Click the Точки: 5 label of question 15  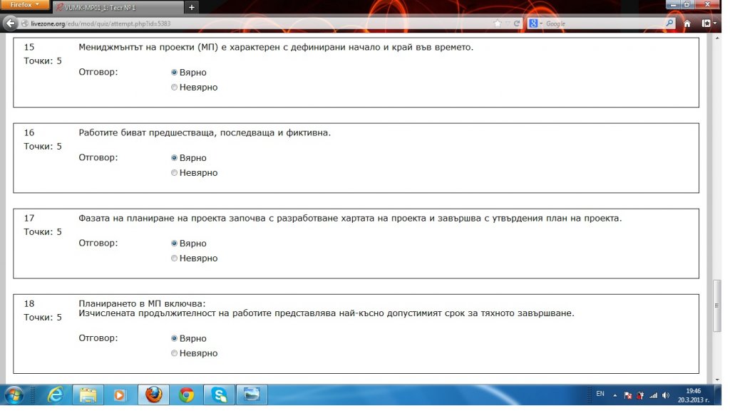[43, 61]
